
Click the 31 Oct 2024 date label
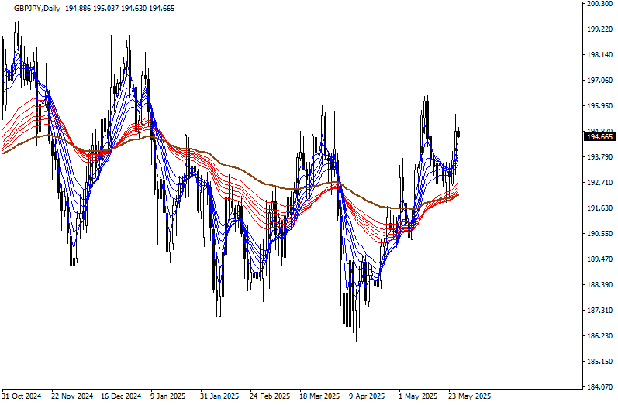pyautogui.click(x=22, y=396)
